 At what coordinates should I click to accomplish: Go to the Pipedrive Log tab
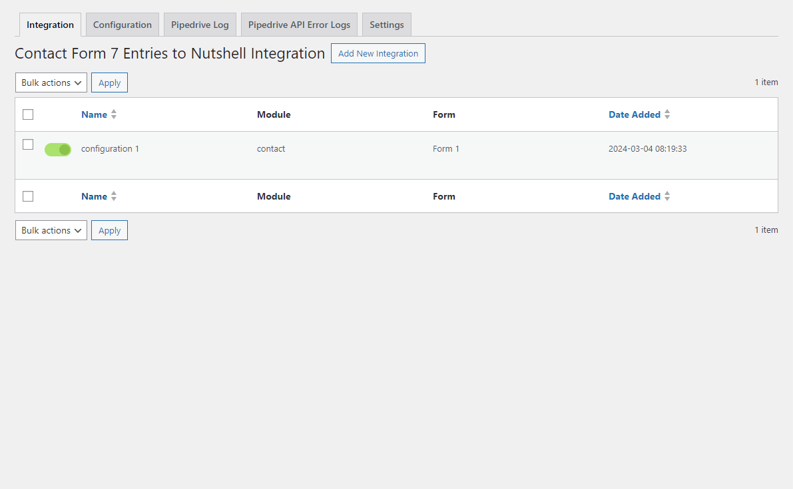coord(200,25)
